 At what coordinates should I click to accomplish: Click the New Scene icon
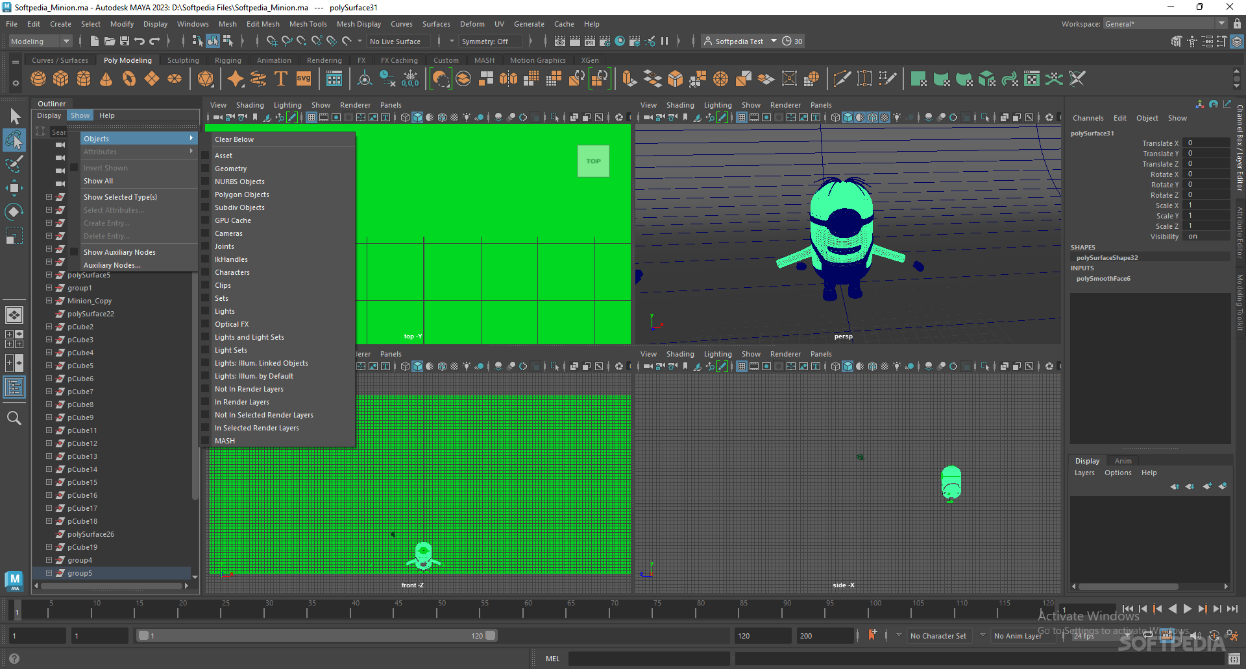[95, 41]
